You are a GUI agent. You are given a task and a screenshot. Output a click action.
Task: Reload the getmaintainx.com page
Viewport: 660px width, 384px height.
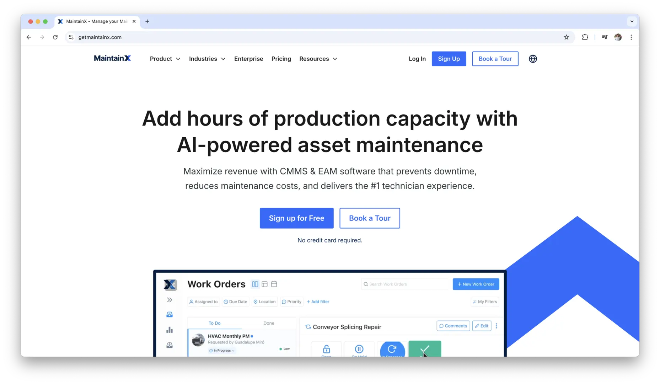click(55, 37)
